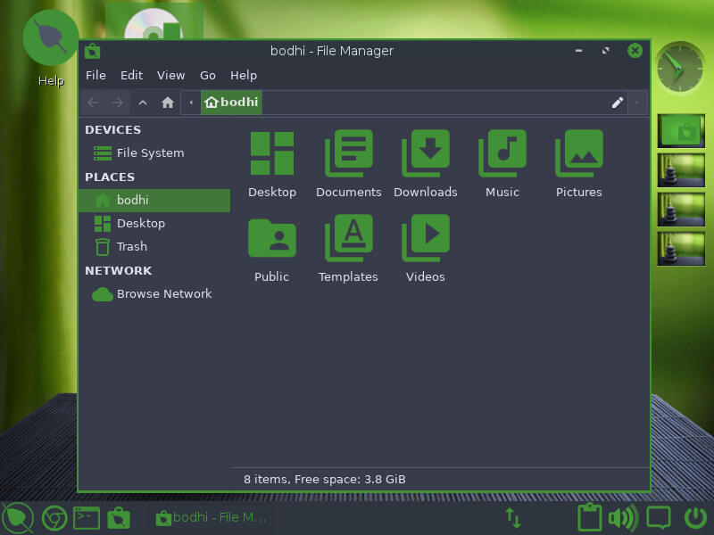The height and width of the screenshot is (535, 714).
Task: Navigate up one directory using the up arrow
Action: [x=142, y=103]
